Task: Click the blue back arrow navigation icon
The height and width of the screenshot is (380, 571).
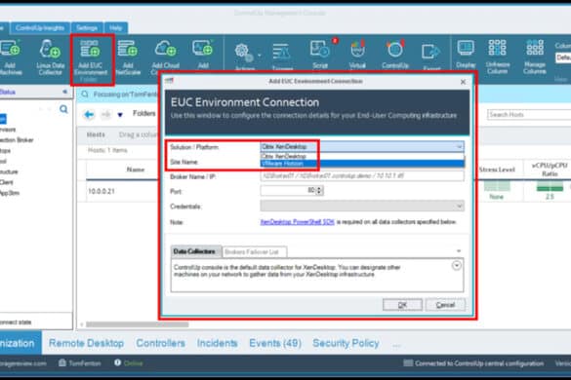Action: tap(89, 115)
